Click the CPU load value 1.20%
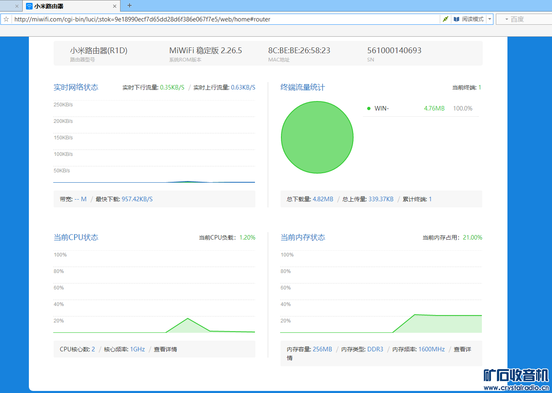 247,238
